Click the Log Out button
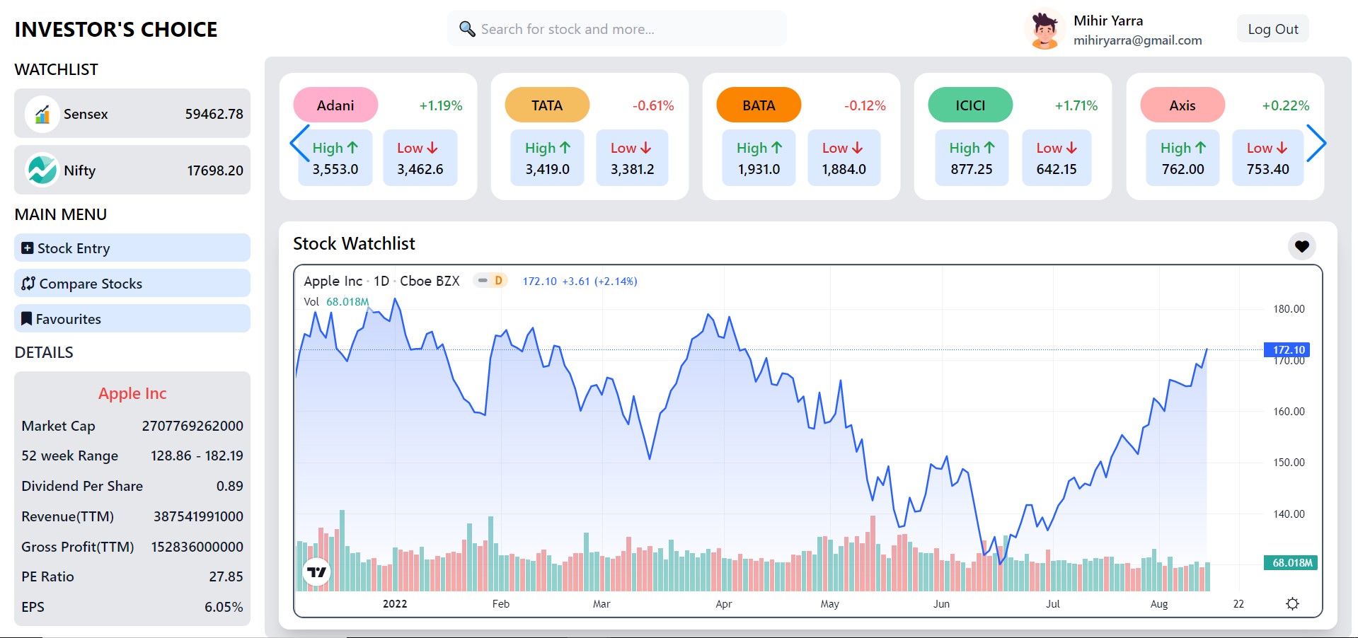The width and height of the screenshot is (1358, 638). point(1272,29)
